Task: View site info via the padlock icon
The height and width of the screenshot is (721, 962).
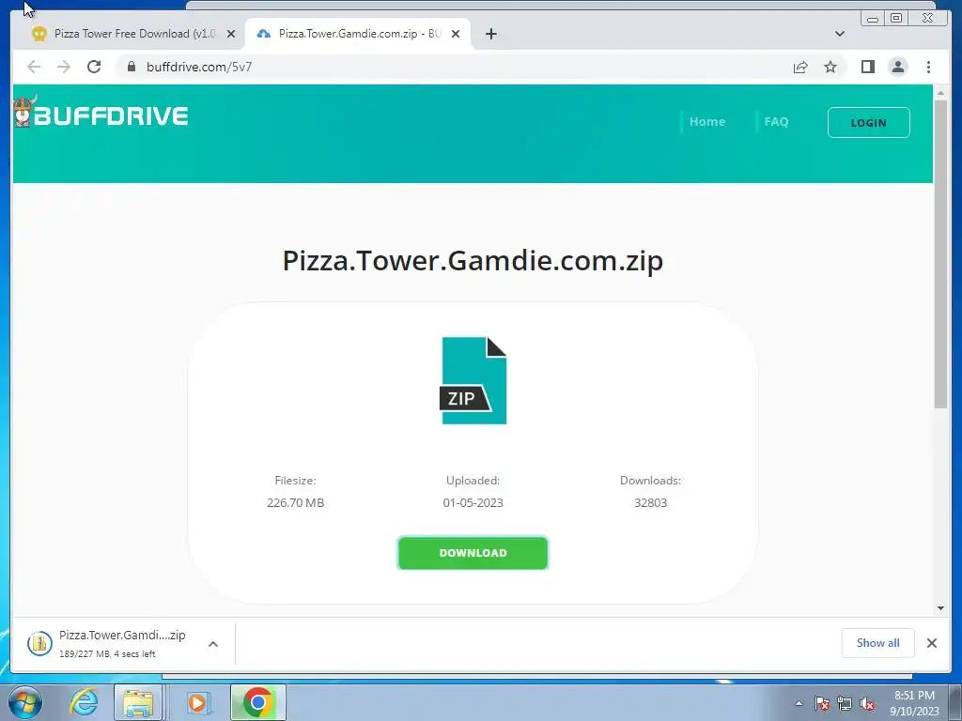Action: point(132,67)
